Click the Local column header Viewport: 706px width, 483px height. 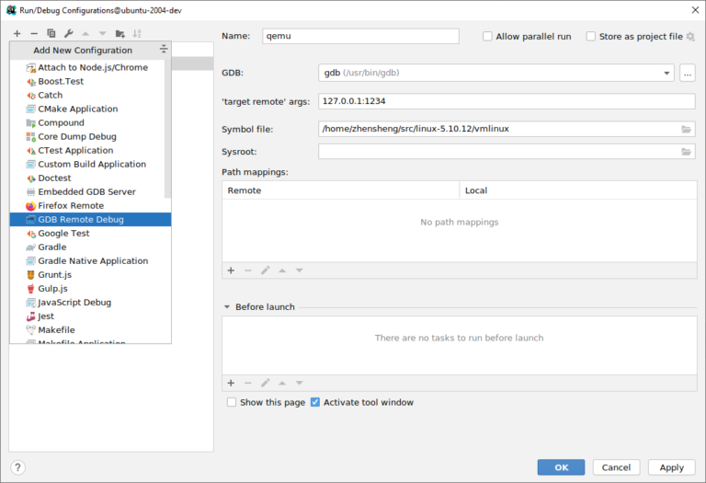578,190
